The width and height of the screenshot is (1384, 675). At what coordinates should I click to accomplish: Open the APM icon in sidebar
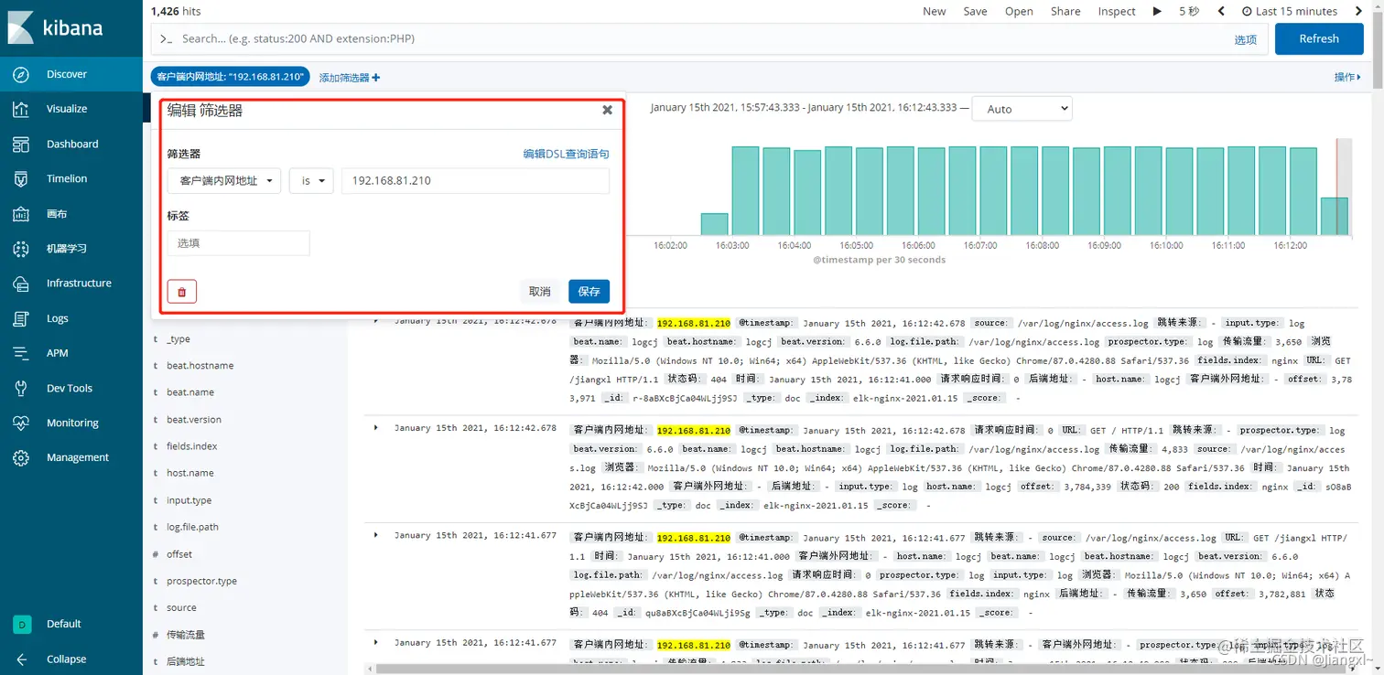click(x=21, y=353)
